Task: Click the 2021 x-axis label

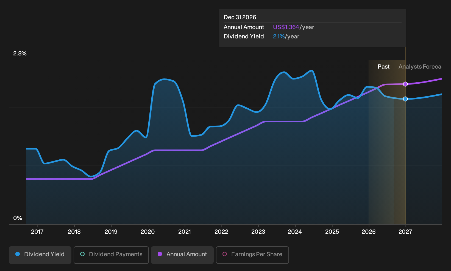Action: point(185,232)
